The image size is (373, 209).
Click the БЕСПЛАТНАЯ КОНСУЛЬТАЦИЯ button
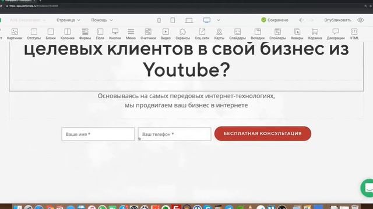coord(263,134)
